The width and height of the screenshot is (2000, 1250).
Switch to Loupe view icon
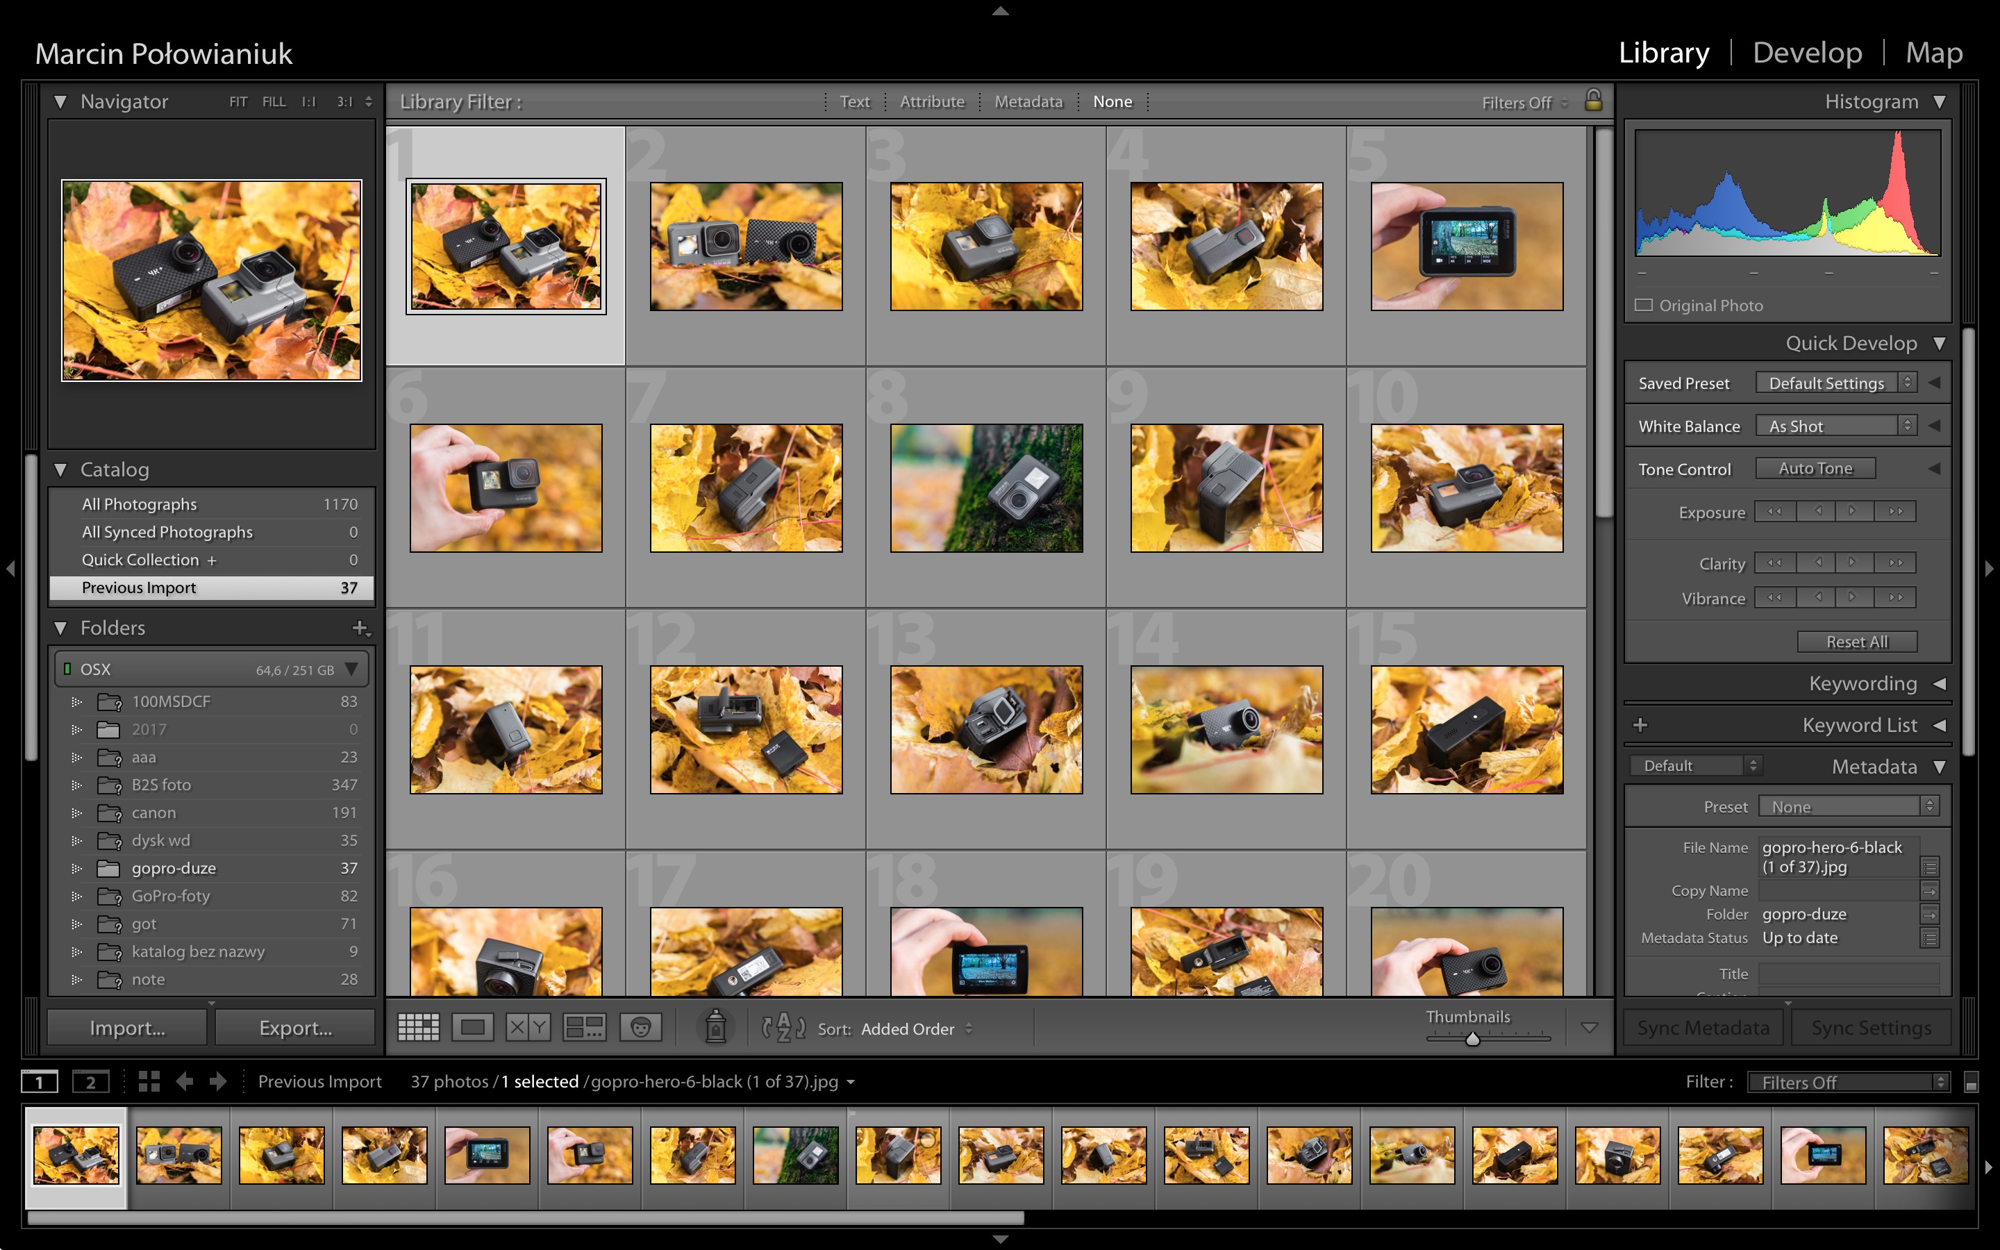pyautogui.click(x=473, y=1028)
